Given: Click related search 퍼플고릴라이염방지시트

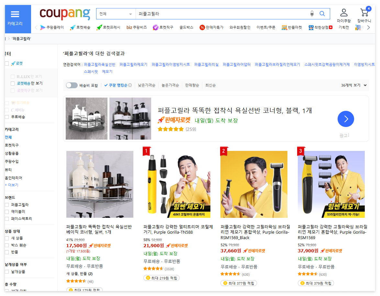Looking at the screenshot, I should tap(171, 64).
